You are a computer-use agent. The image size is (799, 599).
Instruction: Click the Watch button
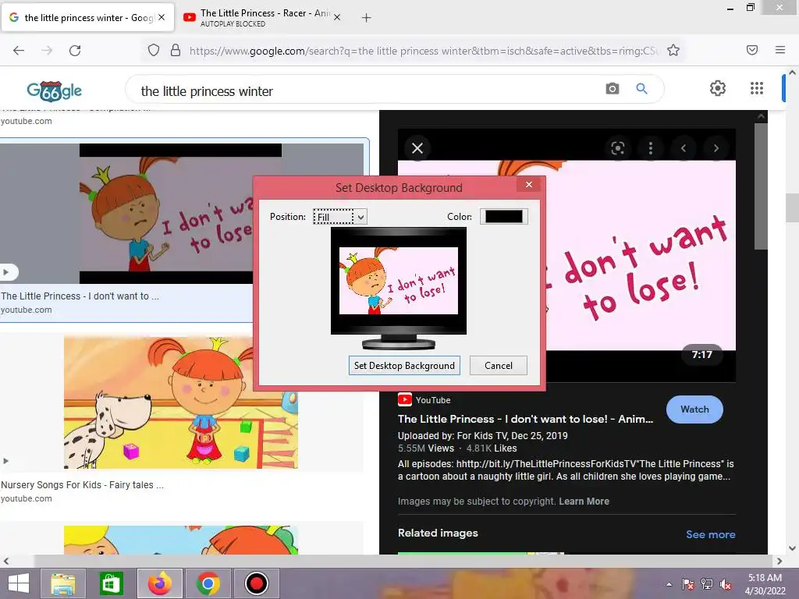click(694, 409)
